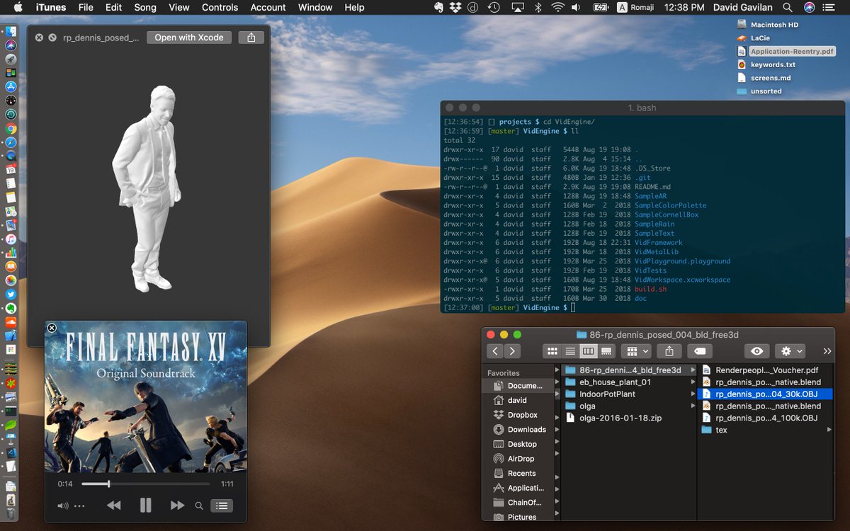Go back in Finder window
Image resolution: width=850 pixels, height=531 pixels.
(495, 351)
